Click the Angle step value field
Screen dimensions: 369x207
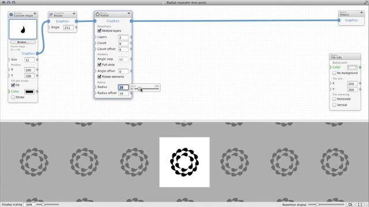(123, 59)
